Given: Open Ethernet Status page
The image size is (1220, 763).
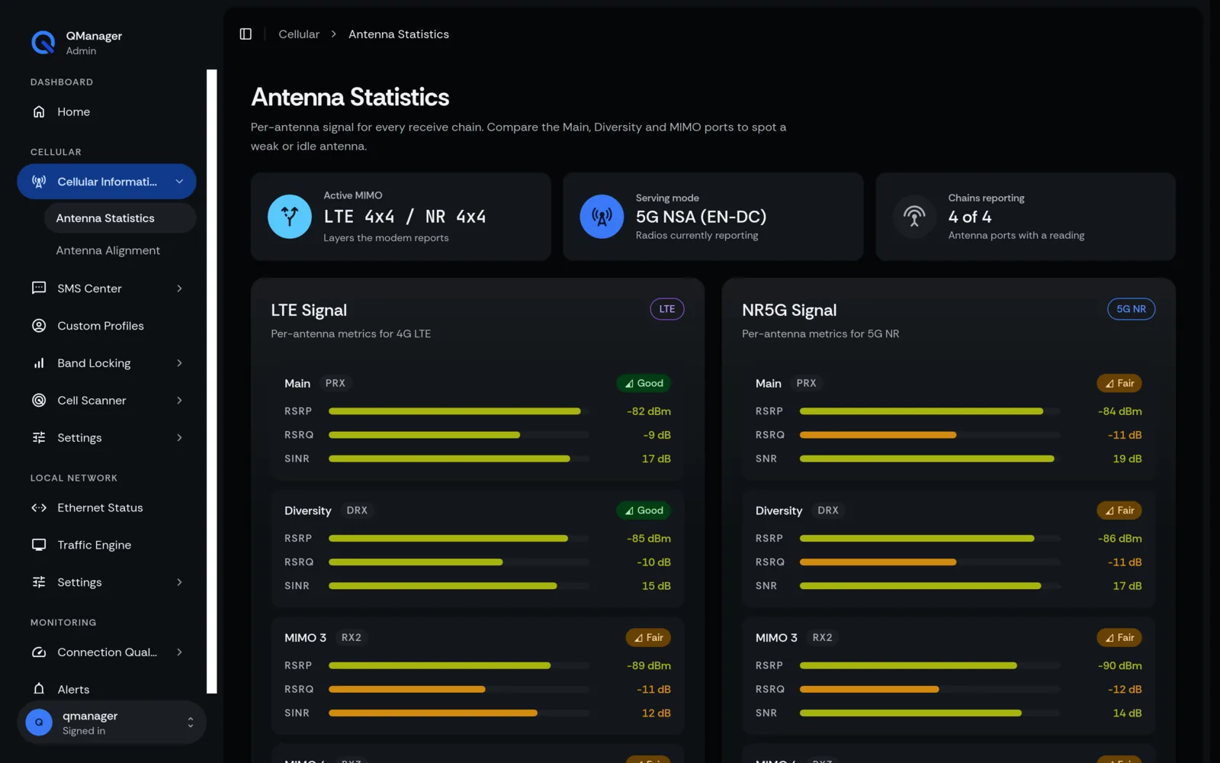Looking at the screenshot, I should coord(107,508).
